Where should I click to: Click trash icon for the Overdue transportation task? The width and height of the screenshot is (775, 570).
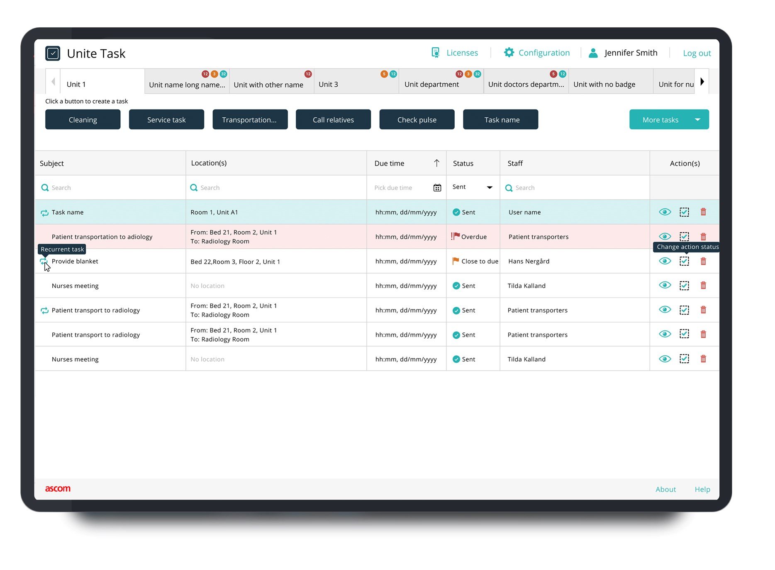point(703,237)
